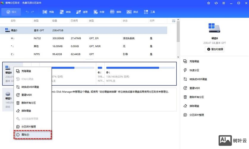The image size is (249, 149).
Task: Click the large 硬盘0 icon in right panel
Action: [x=214, y=28]
